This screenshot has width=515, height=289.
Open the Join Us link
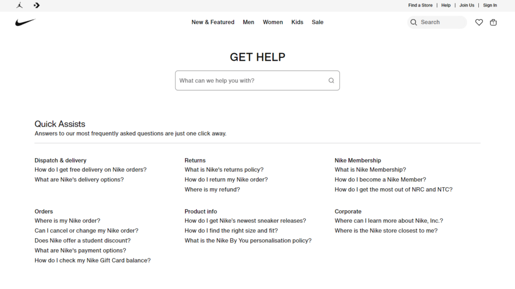click(x=467, y=5)
